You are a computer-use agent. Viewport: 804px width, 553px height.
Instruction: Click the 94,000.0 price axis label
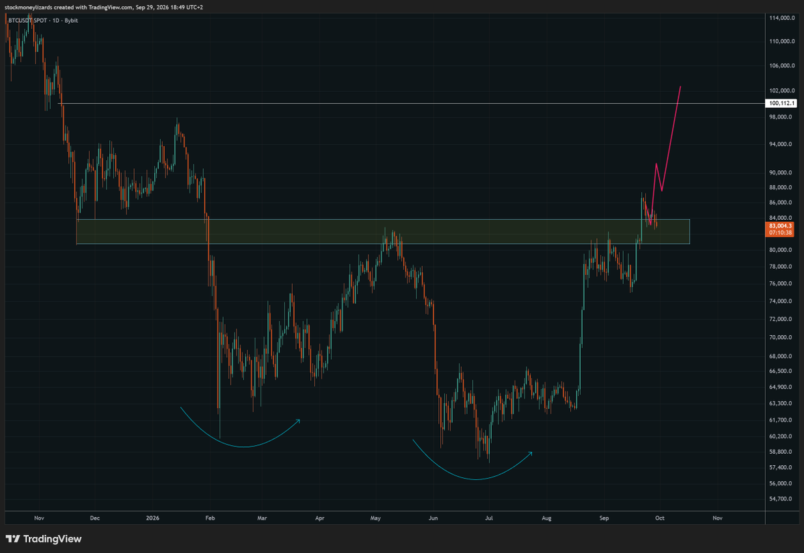pyautogui.click(x=782, y=144)
